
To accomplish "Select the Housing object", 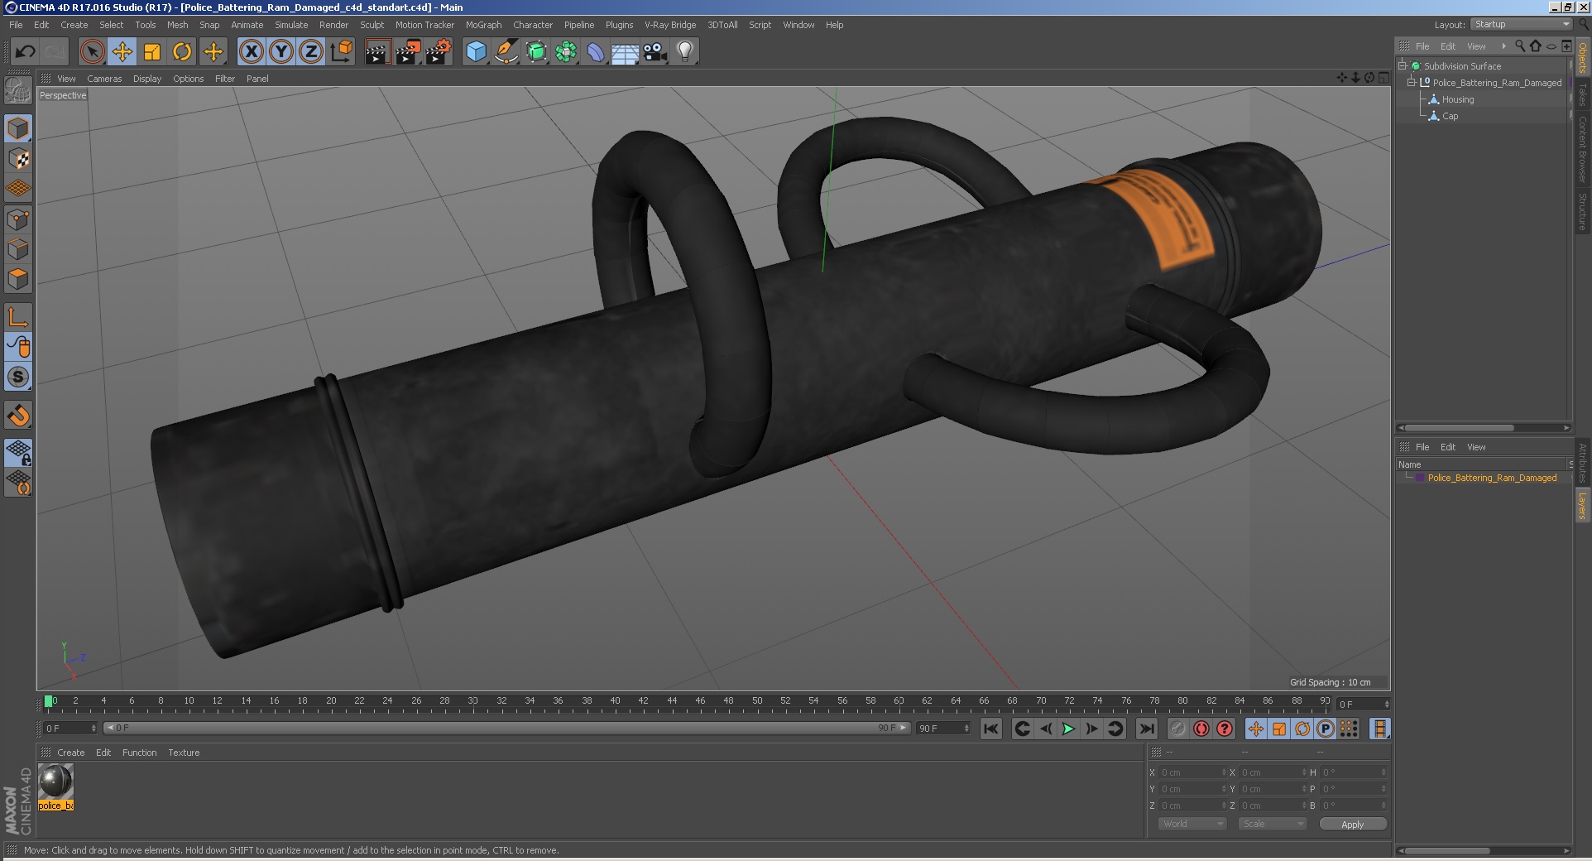I will [1457, 99].
